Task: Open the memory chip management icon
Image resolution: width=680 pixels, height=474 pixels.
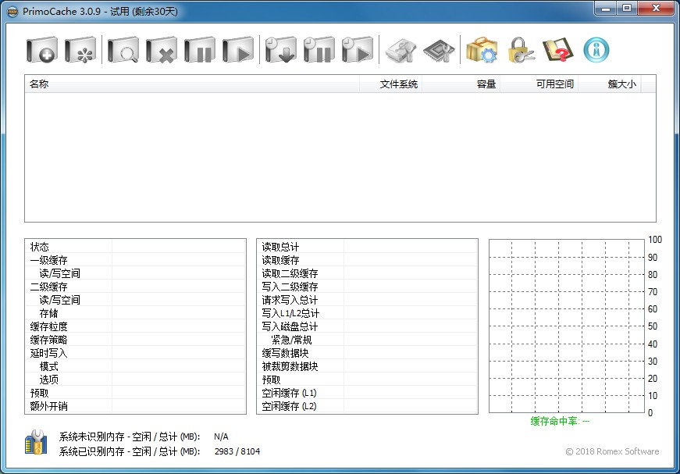Action: 438,51
